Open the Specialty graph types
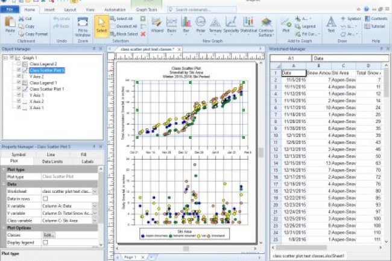392x261 pixels. click(x=231, y=25)
